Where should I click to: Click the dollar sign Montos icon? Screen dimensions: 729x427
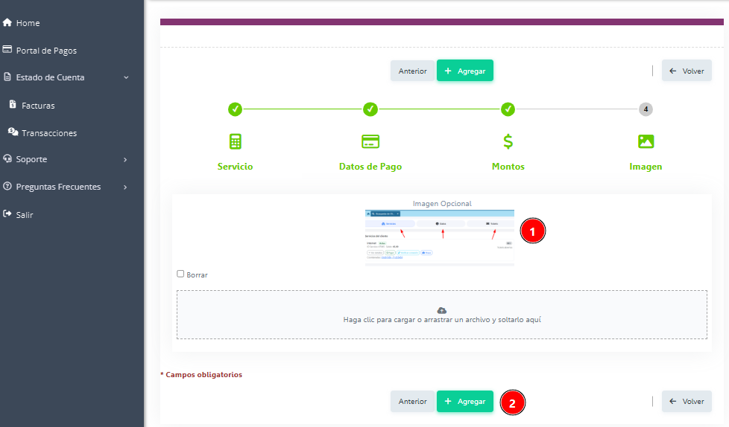(x=508, y=141)
